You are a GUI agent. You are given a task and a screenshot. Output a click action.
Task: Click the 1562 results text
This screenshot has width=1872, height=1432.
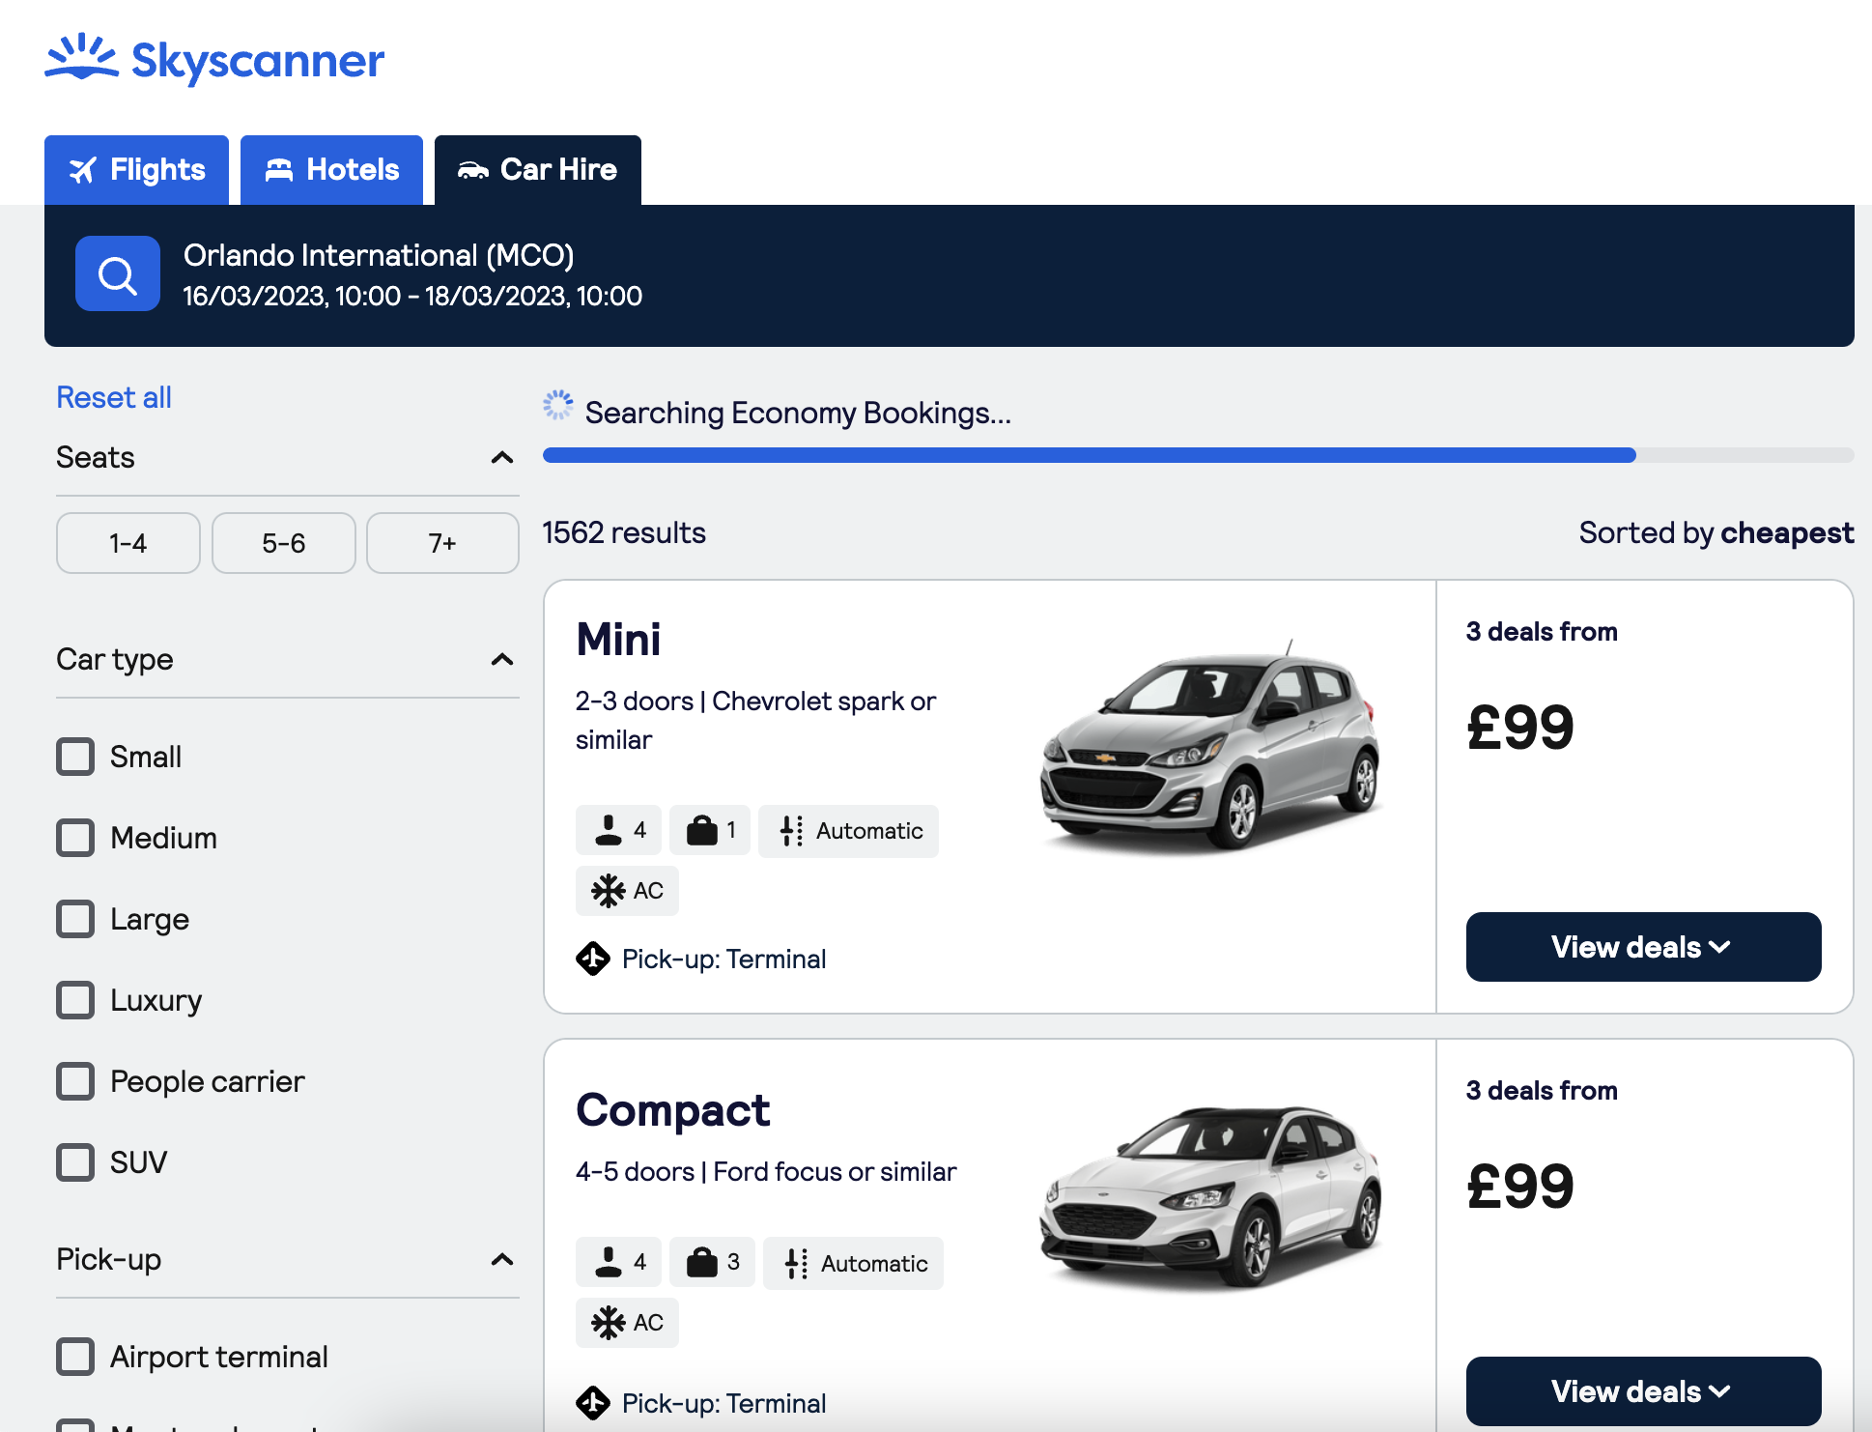coord(624,532)
